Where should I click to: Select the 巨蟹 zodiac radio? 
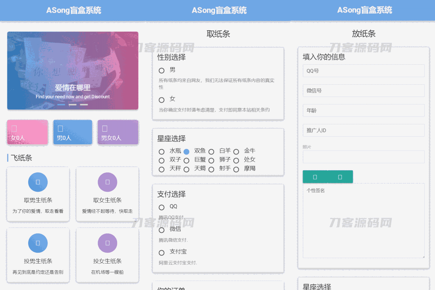[186, 161]
